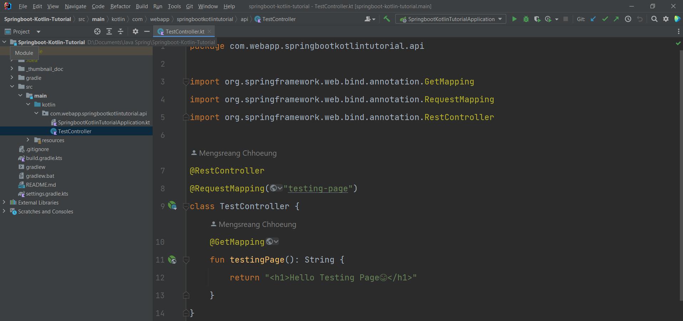683x321 pixels.
Task: Open IDE settings gear in main toolbar
Action: (x=666, y=19)
